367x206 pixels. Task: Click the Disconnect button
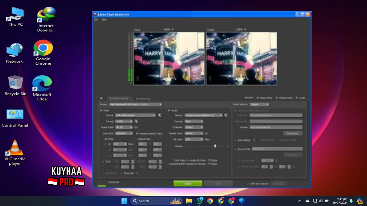[293, 133]
